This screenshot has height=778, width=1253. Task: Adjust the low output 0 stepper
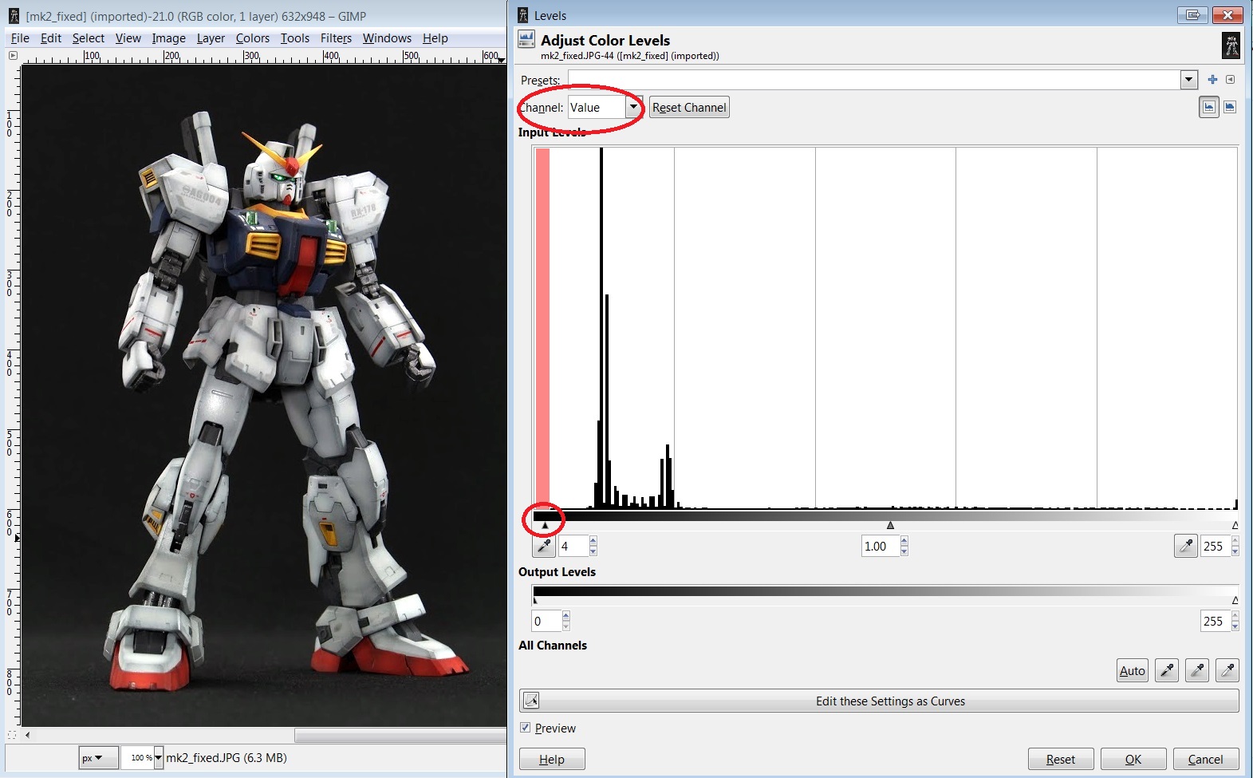pyautogui.click(x=565, y=621)
